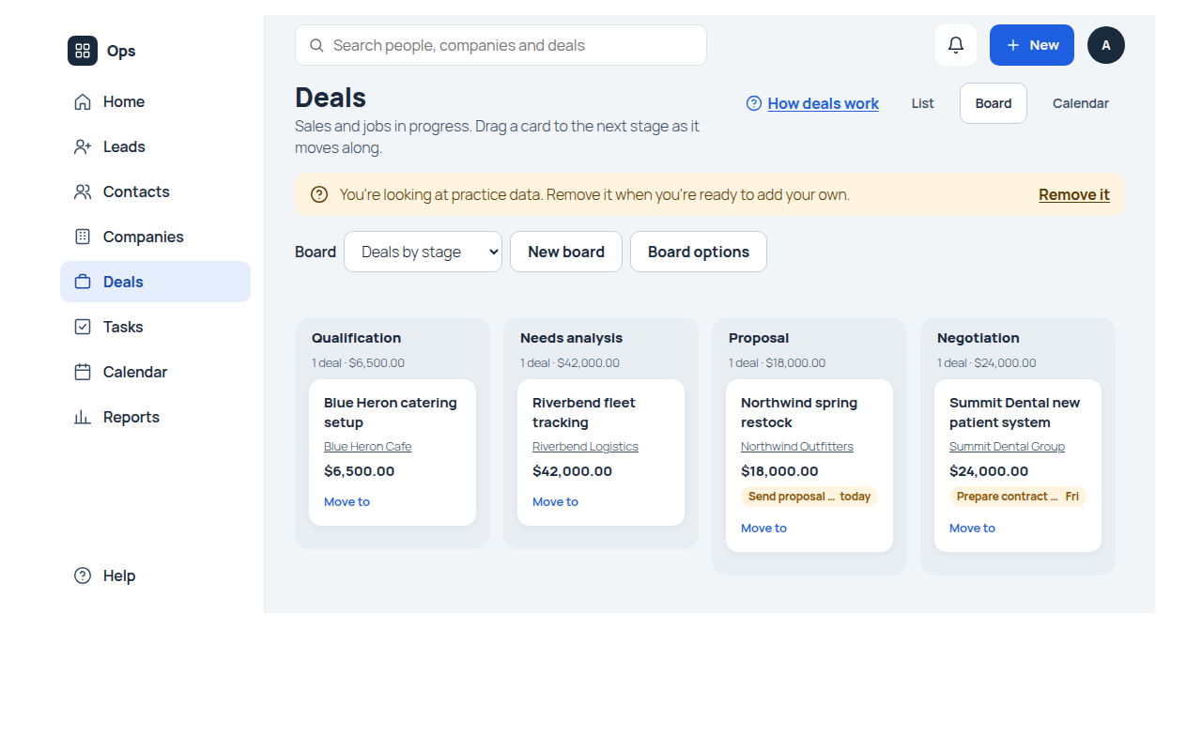Image resolution: width=1202 pixels, height=751 pixels.
Task: Go to Home in the sidebar
Action: [155, 101]
